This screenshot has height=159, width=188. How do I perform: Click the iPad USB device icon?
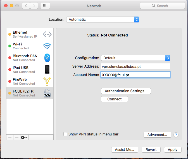click(47, 70)
